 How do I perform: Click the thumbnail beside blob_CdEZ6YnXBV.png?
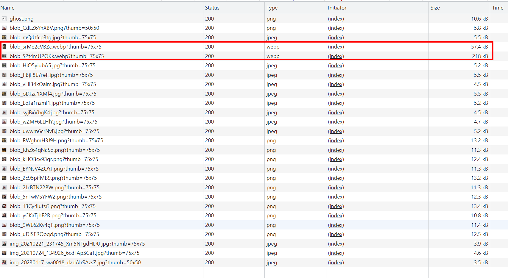click(x=4, y=28)
